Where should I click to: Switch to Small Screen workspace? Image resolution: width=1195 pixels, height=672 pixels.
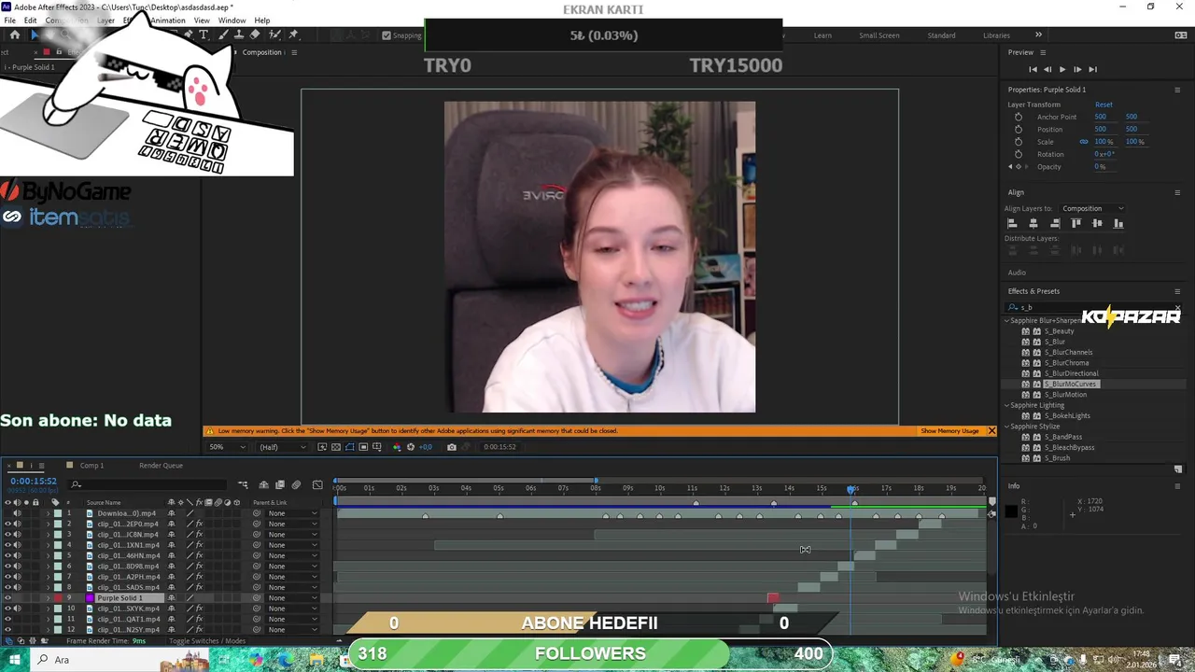(x=879, y=35)
